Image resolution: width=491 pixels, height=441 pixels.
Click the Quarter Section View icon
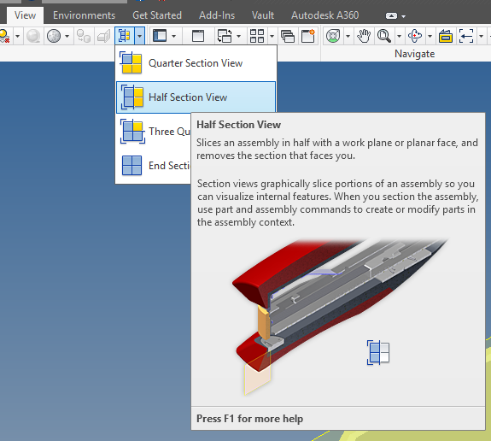132,62
